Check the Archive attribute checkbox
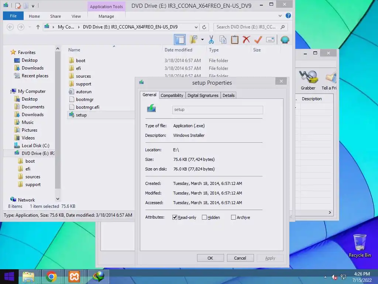Screen dimensions: 378x284 point(233,217)
